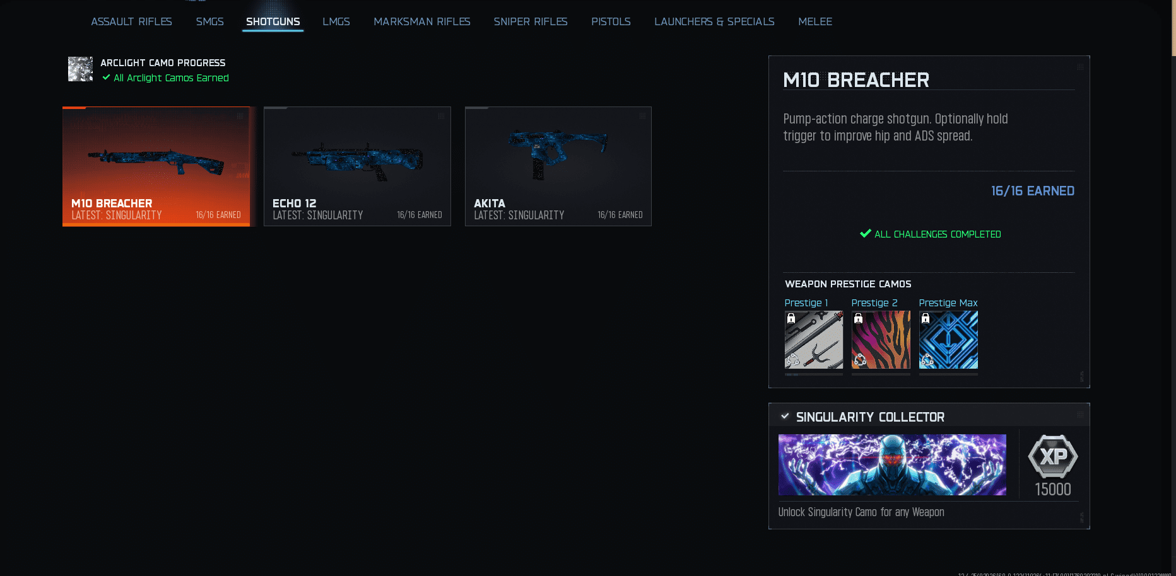
Task: Toggle the Singularity Collector checkmark
Action: click(x=785, y=417)
